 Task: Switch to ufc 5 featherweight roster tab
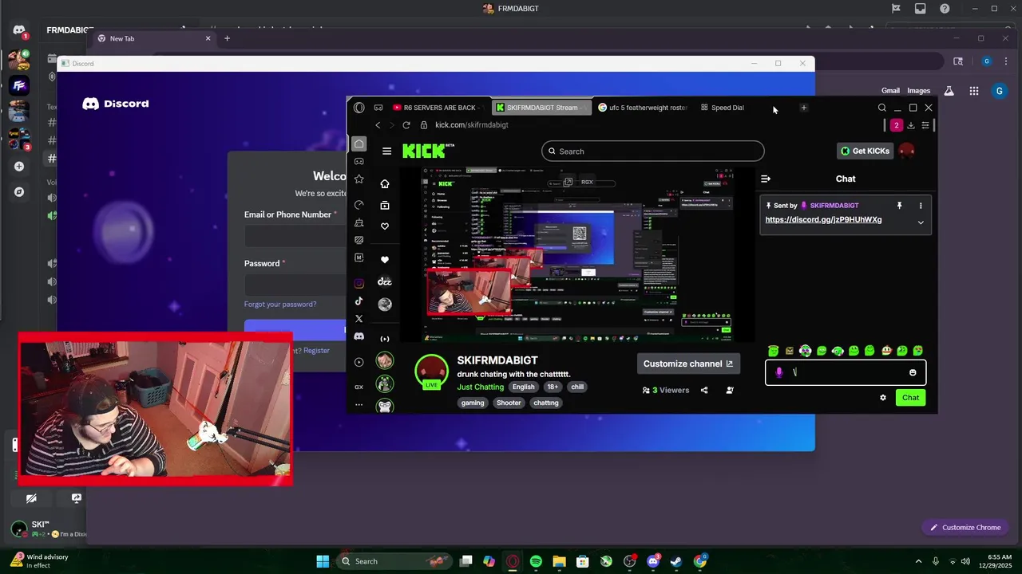pos(643,108)
